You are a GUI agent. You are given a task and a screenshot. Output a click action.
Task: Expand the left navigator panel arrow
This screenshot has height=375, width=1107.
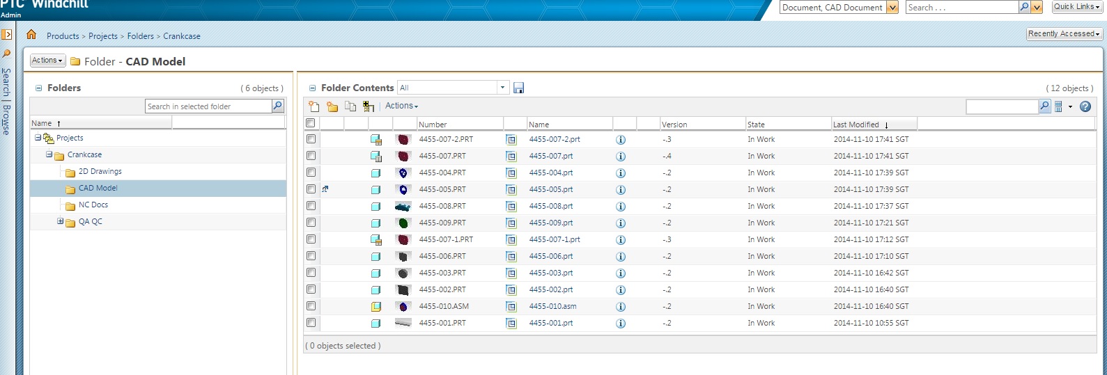pyautogui.click(x=6, y=34)
